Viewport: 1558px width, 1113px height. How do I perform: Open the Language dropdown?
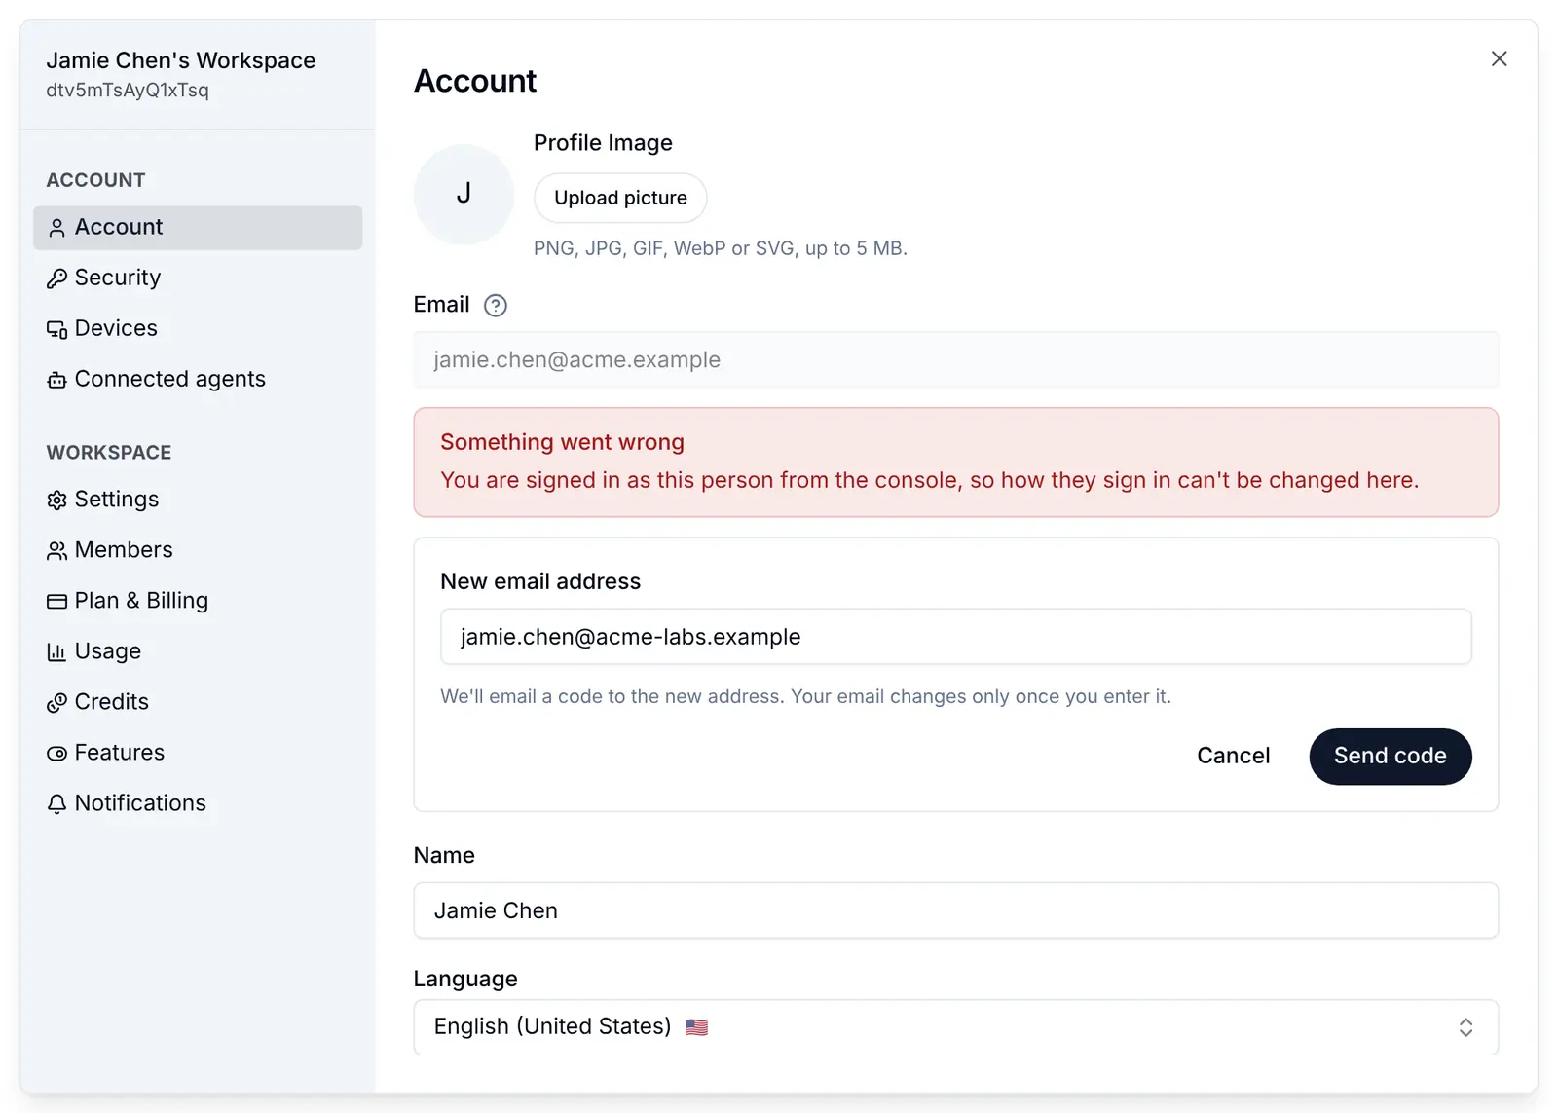click(x=955, y=1026)
